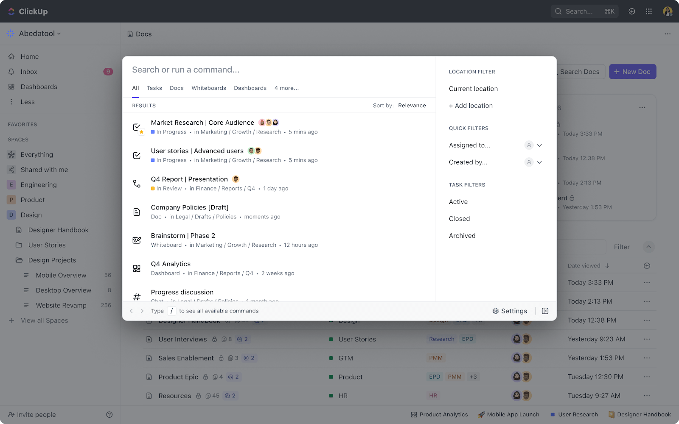Click the Shared with me icon

pyautogui.click(x=11, y=170)
